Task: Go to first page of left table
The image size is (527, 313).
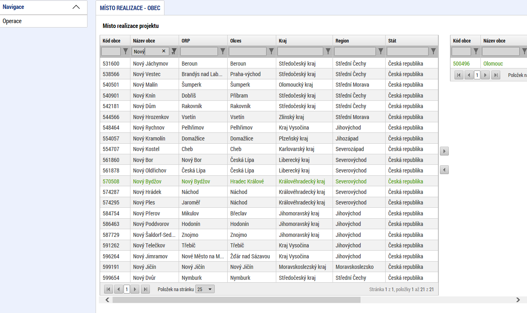Action: pyautogui.click(x=109, y=289)
